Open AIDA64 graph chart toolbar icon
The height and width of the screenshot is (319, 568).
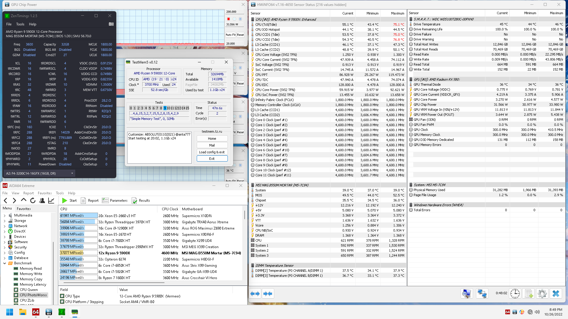[x=51, y=201]
